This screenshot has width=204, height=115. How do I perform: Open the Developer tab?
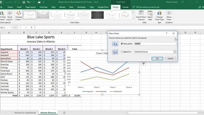[82, 7]
